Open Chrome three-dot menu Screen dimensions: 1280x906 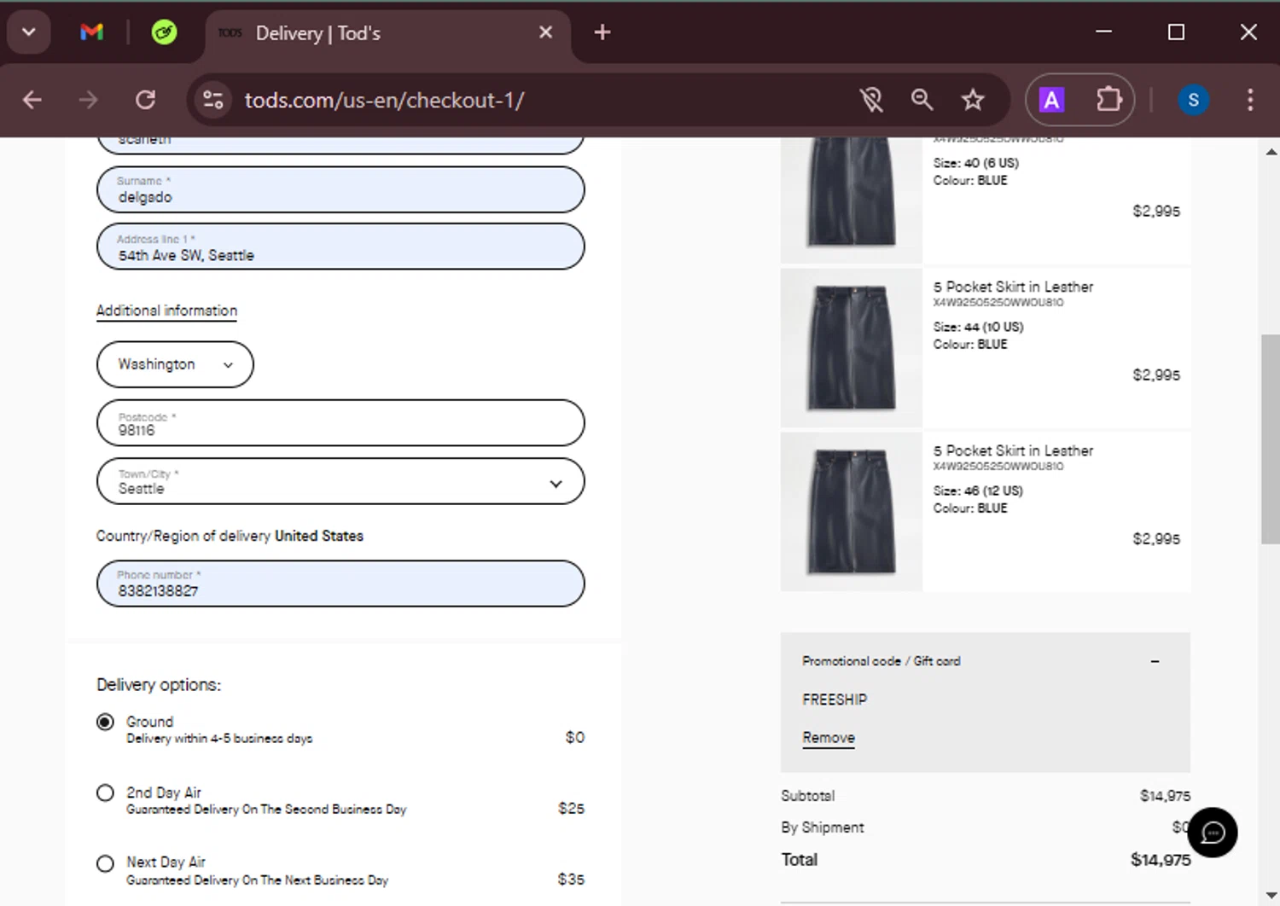[1250, 100]
